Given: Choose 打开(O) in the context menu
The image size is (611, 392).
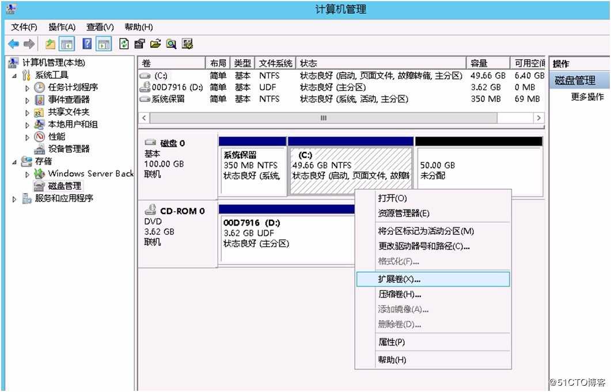Looking at the screenshot, I should pyautogui.click(x=433, y=199).
